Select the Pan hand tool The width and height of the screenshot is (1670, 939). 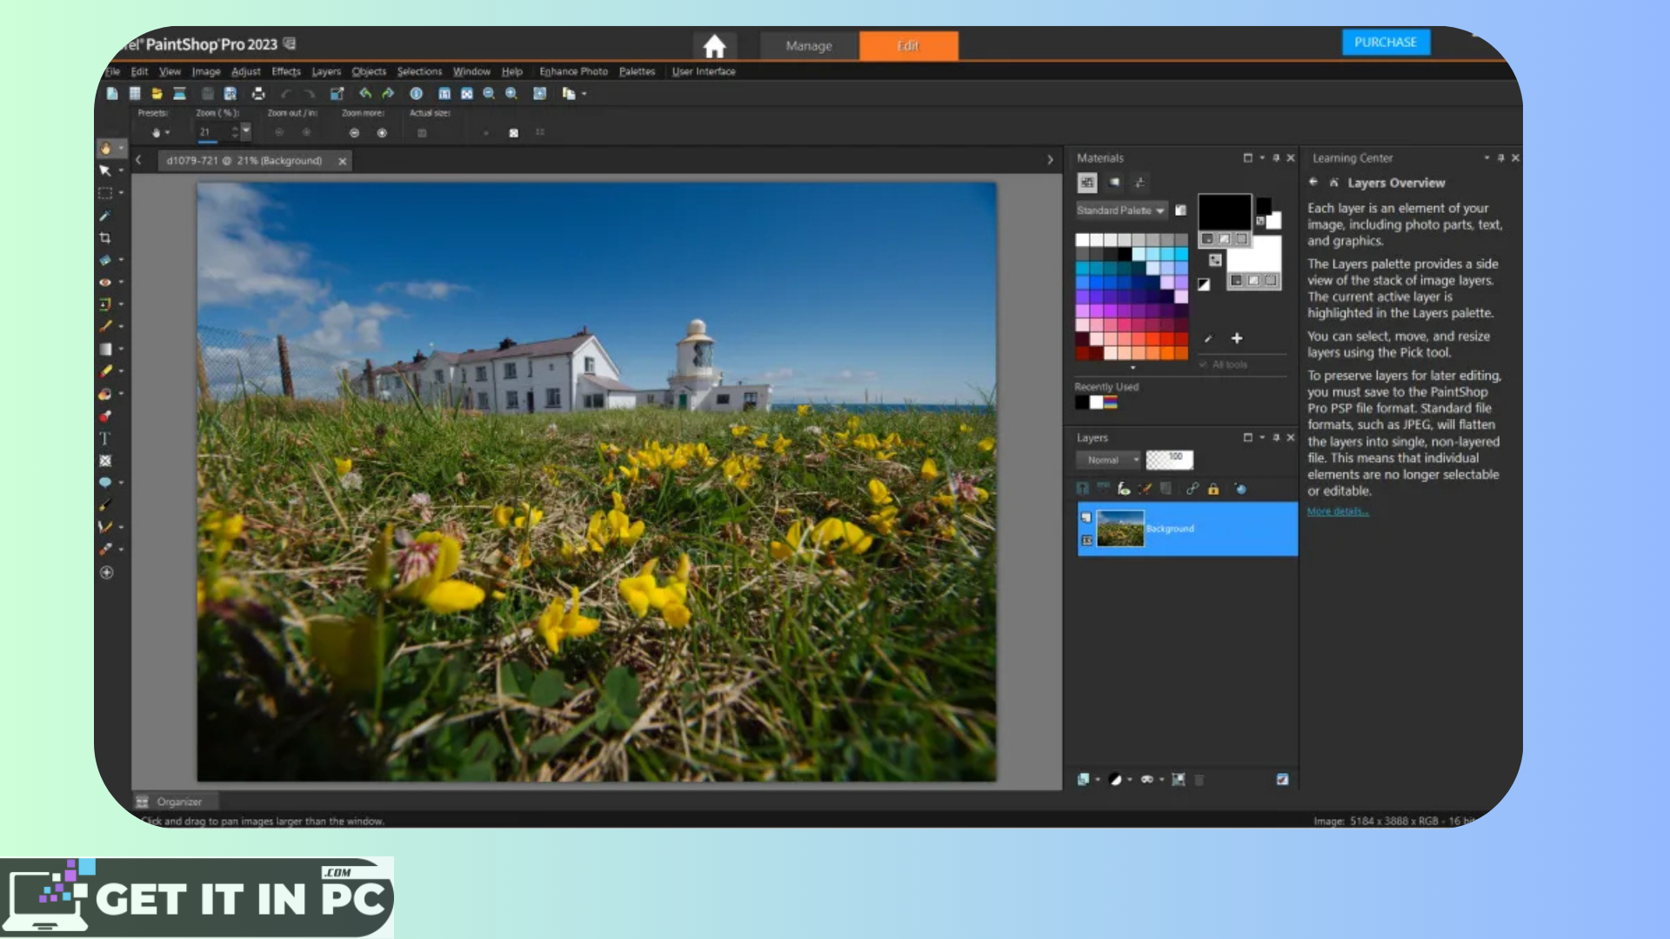[x=105, y=149]
